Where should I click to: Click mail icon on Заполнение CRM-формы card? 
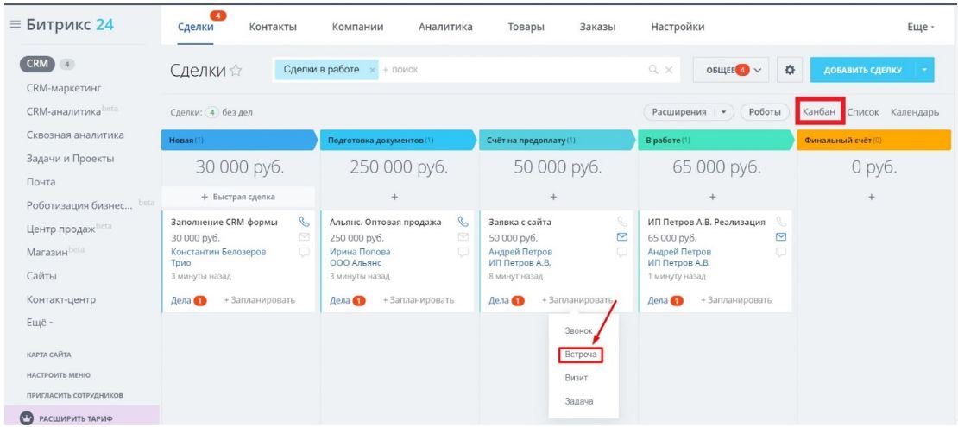(305, 237)
